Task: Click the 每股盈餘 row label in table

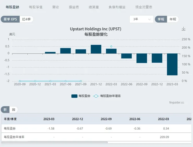Action: (10, 128)
